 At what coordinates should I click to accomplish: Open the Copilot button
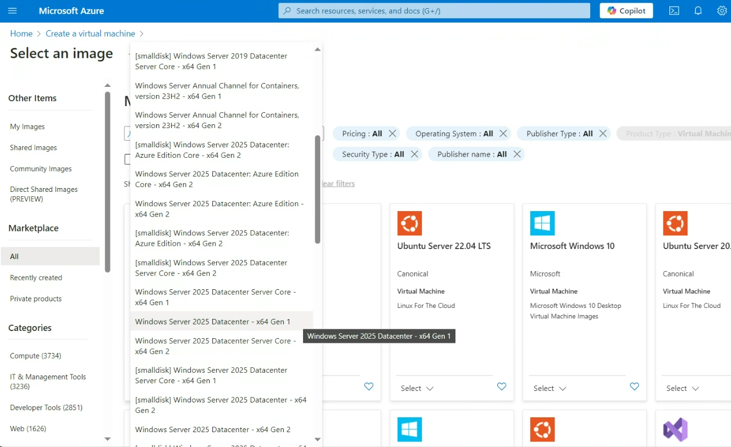[626, 11]
